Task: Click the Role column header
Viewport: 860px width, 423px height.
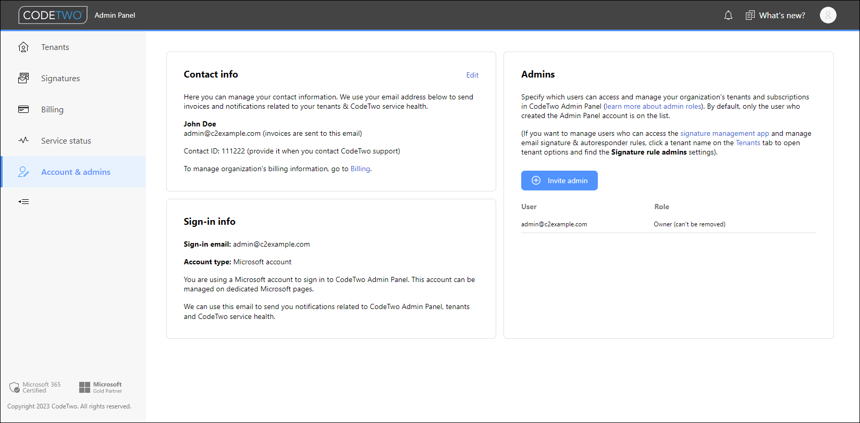Action: point(661,207)
